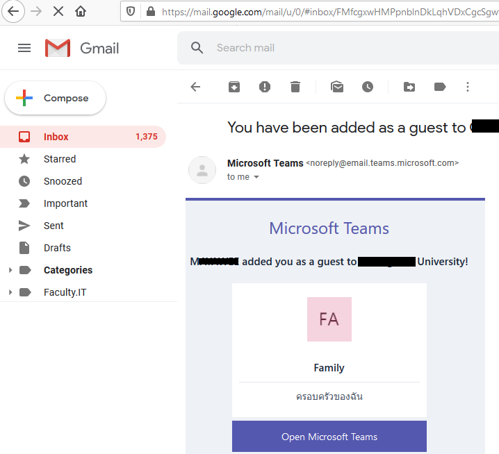Mark the email as unread
The height and width of the screenshot is (454, 499).
click(337, 87)
